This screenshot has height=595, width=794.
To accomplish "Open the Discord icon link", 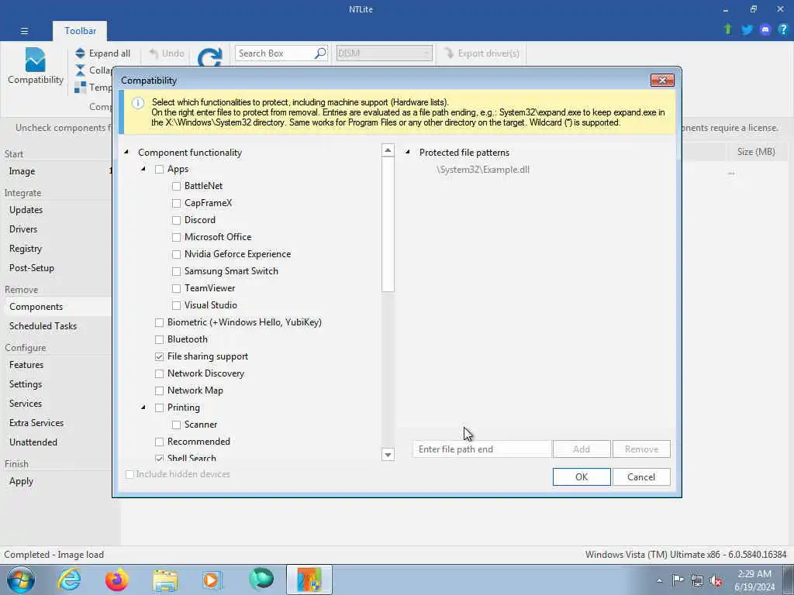I will tap(765, 30).
